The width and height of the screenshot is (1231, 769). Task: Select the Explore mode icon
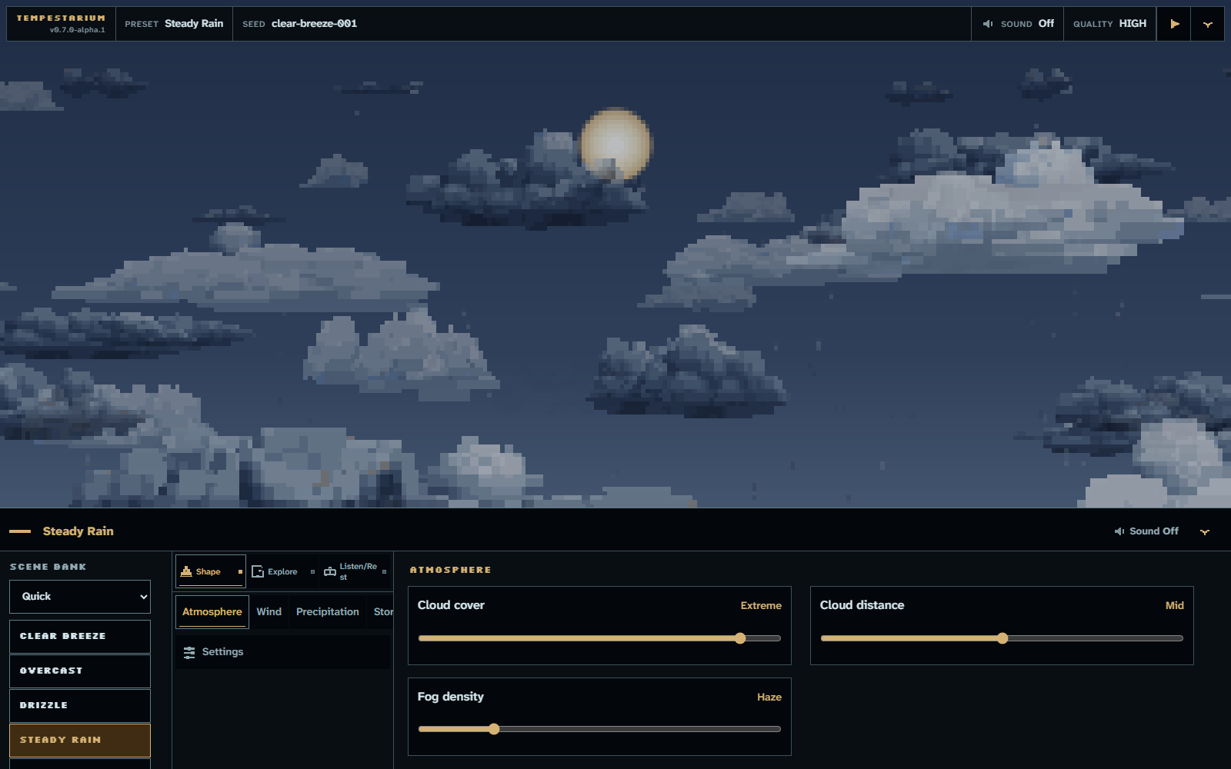click(258, 571)
